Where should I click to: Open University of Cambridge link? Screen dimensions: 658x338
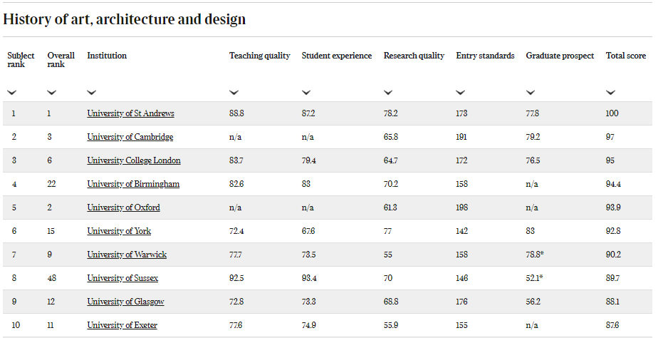(130, 137)
